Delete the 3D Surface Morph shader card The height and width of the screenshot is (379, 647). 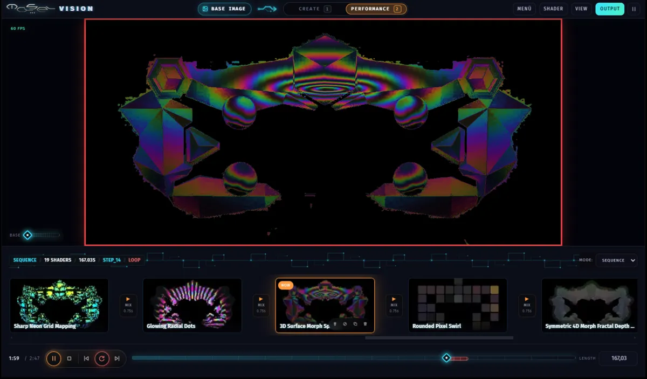click(x=365, y=324)
